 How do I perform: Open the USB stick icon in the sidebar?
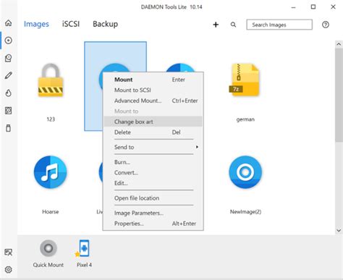9,128
